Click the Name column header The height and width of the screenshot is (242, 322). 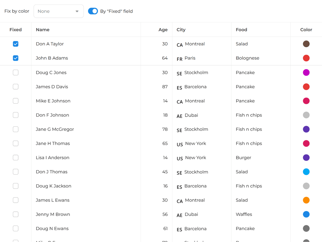tap(43, 30)
